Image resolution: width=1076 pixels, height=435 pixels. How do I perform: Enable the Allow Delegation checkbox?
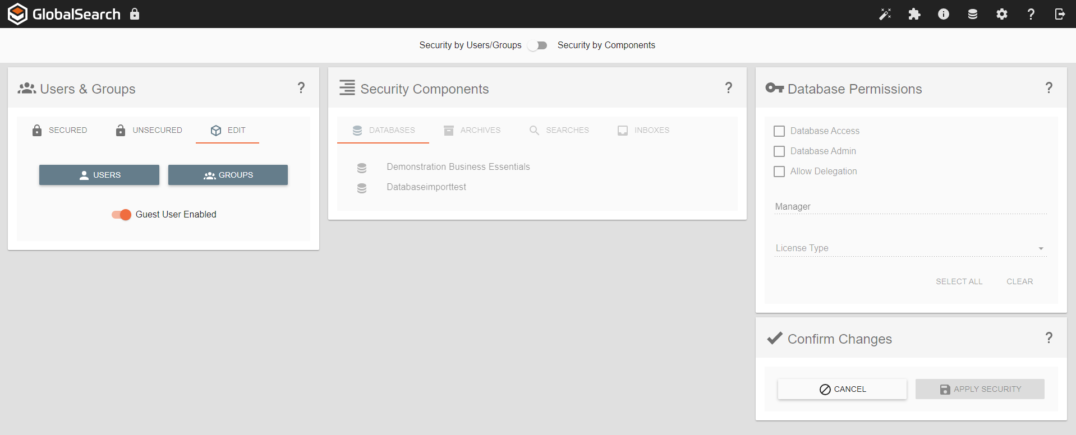(x=779, y=172)
